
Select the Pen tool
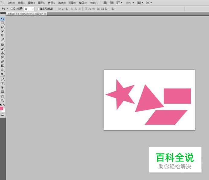point(2,79)
